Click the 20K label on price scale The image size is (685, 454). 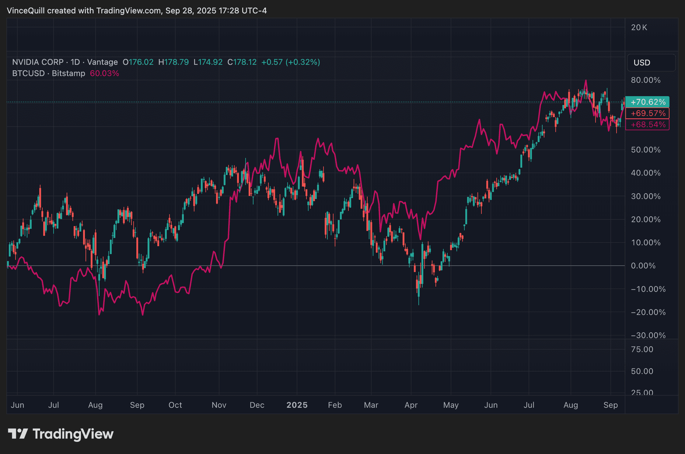[639, 27]
